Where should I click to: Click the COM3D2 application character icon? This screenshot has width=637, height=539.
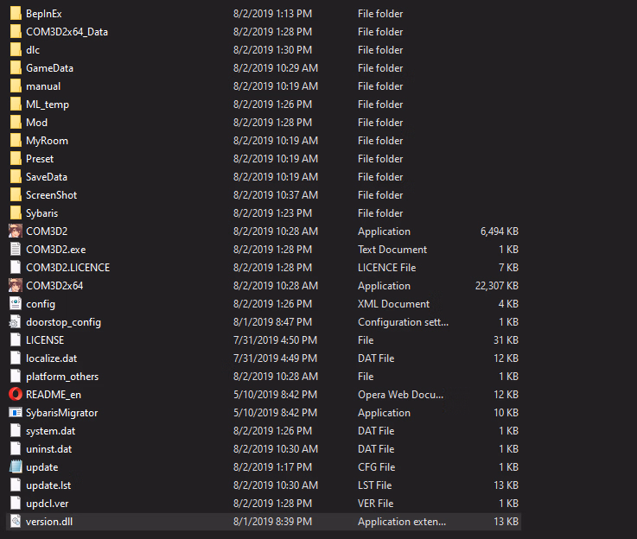[x=16, y=231]
